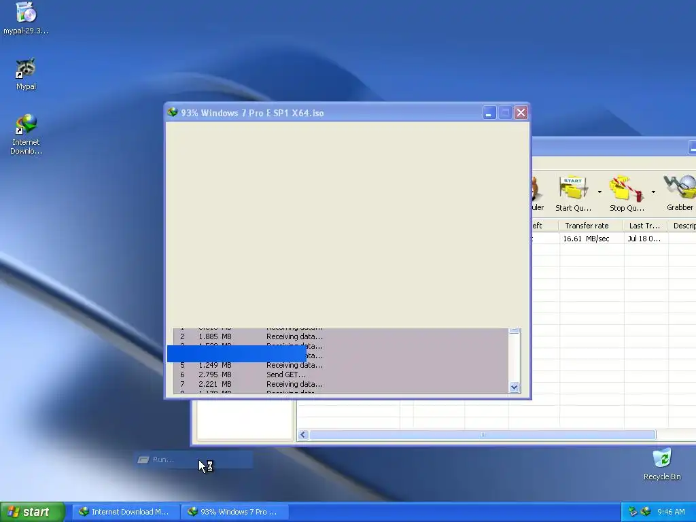696x522 pixels.
Task: Switch to Internet Download M... taskbar button
Action: pyautogui.click(x=126, y=512)
